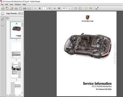Go to previous page arrow
This screenshot has height=97, width=123.
click(x=35, y=8)
